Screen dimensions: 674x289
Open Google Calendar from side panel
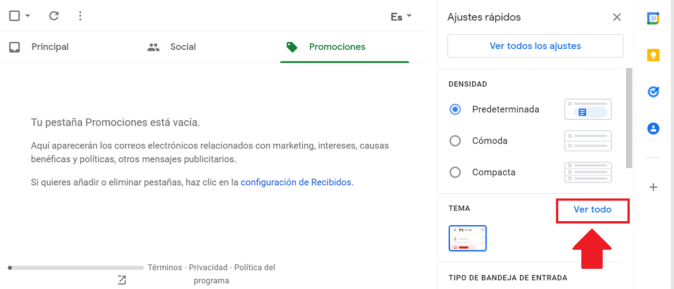653,18
